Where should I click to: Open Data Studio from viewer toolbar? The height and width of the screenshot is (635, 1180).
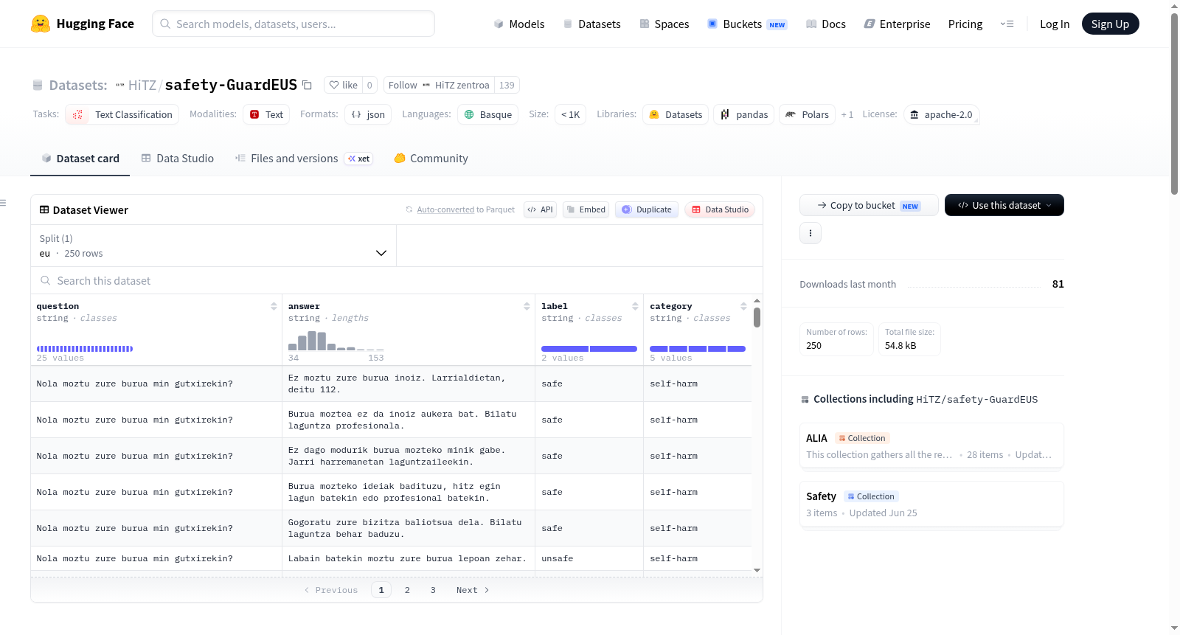click(x=720, y=209)
